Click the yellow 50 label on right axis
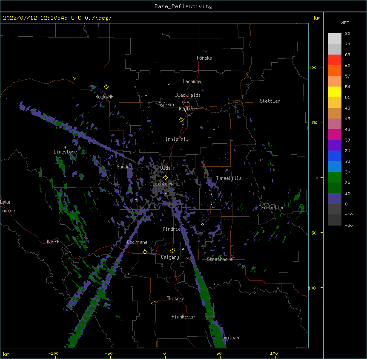 315,122
